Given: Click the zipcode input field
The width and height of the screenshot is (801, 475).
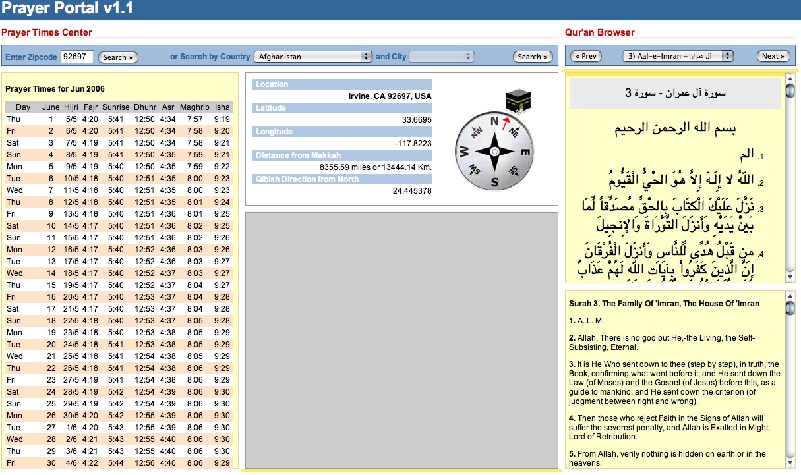Looking at the screenshot, I should click(x=76, y=57).
